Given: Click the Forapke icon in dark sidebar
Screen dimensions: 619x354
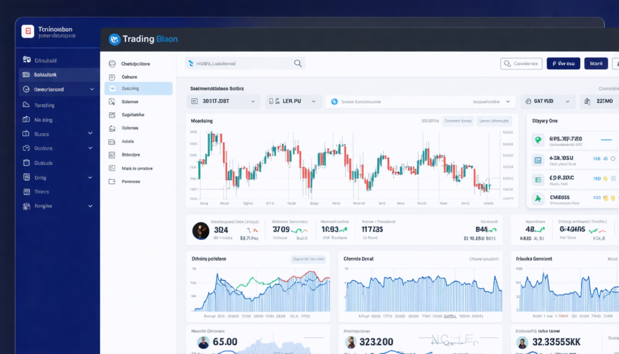Looking at the screenshot, I should click(26, 206).
